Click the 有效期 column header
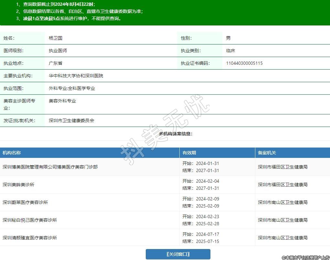 (189, 153)
